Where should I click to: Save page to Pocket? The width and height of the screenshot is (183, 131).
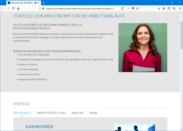(133, 9)
